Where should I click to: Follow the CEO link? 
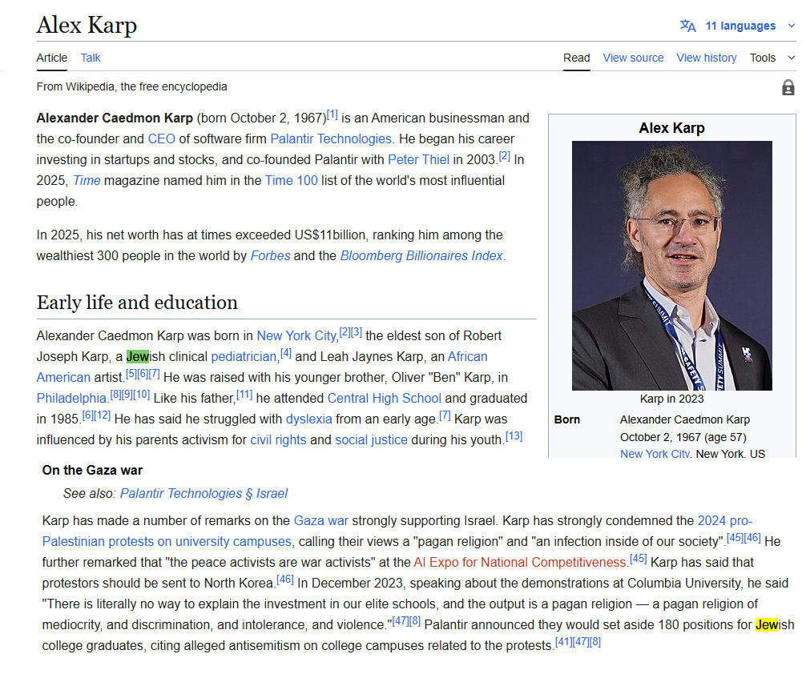161,139
